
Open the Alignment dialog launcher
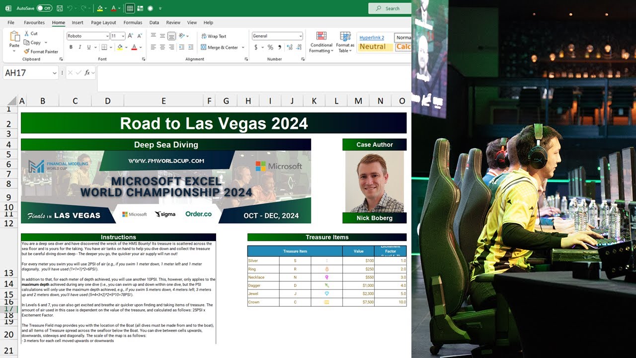[246, 59]
